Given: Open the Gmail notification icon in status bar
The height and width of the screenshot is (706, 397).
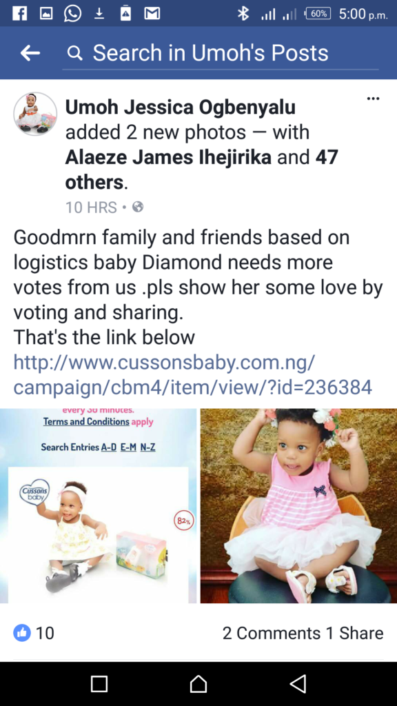Looking at the screenshot, I should tap(152, 14).
